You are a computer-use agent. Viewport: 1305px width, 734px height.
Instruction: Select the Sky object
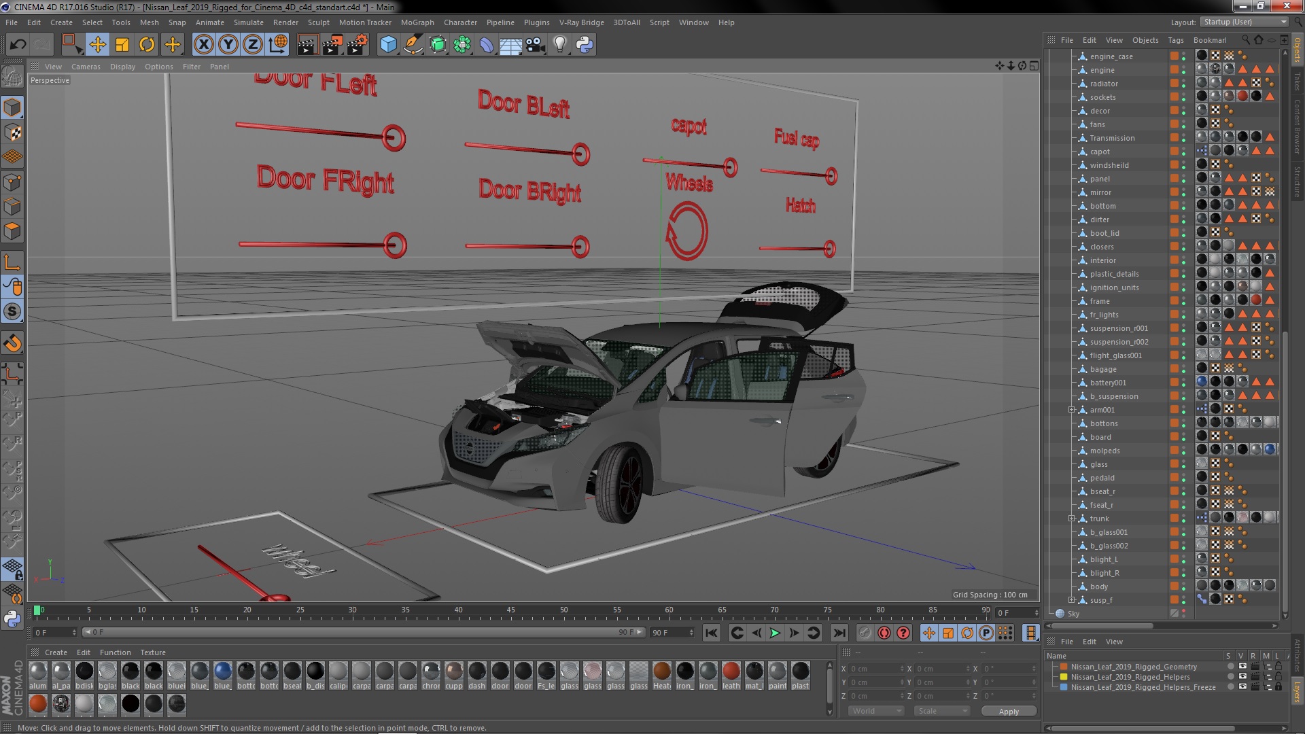point(1073,614)
